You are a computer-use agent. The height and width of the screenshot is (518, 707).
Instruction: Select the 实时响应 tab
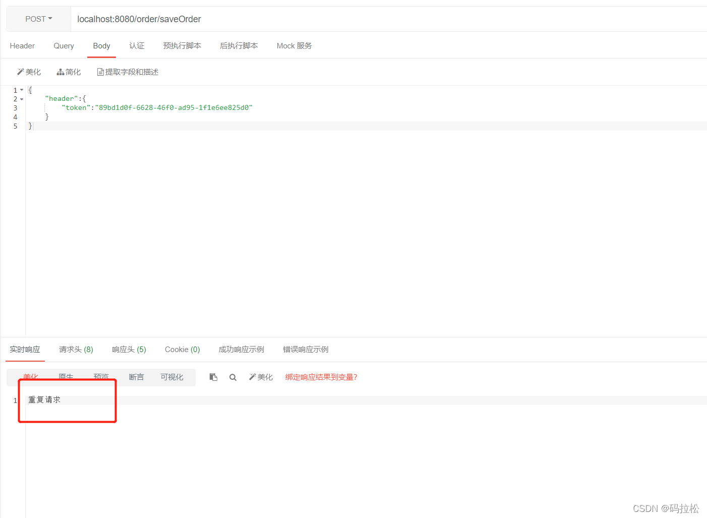25,350
